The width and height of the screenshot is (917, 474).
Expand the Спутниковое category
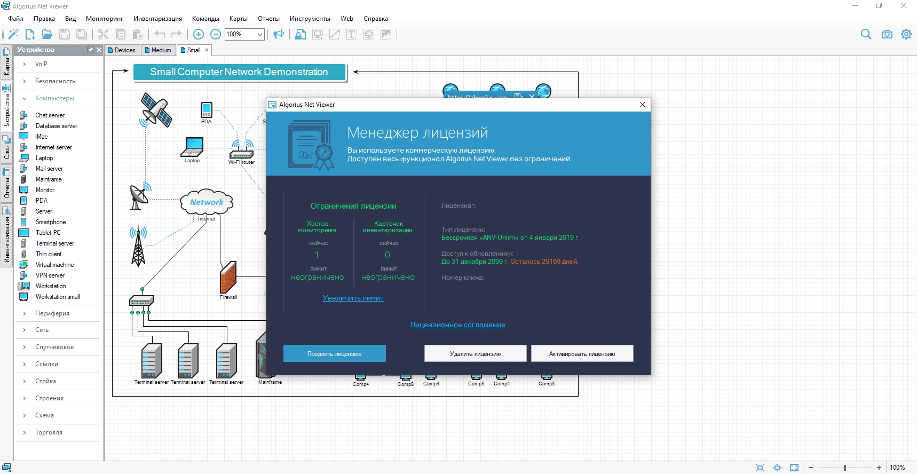click(x=25, y=347)
